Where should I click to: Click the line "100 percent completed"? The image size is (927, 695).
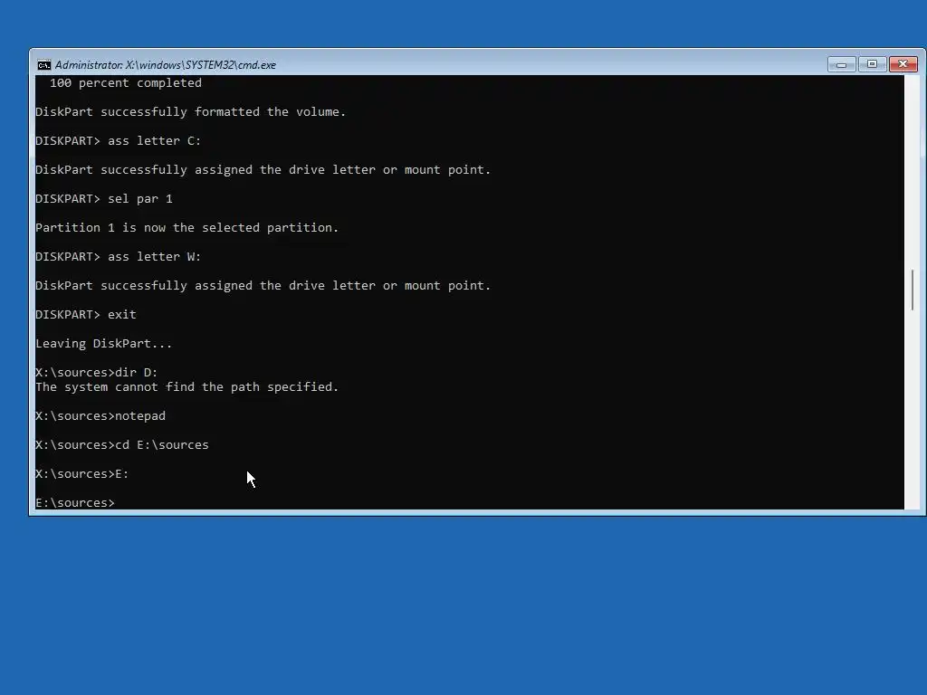click(125, 83)
